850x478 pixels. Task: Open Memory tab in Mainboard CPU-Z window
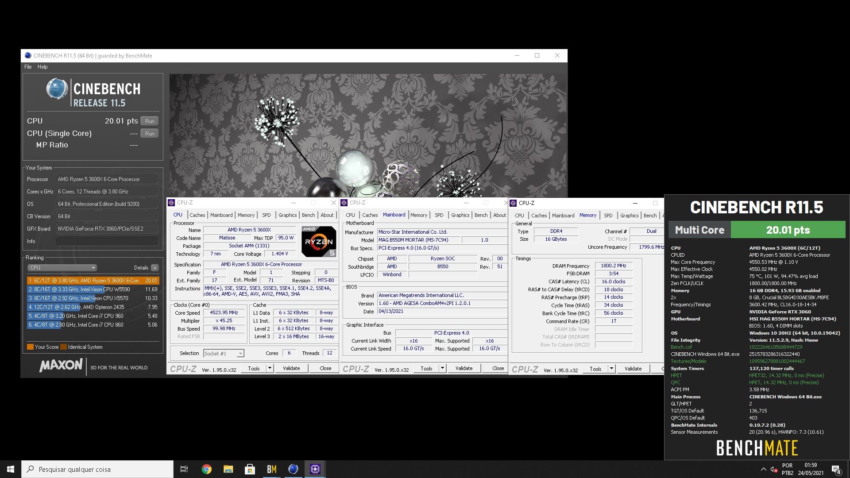click(419, 215)
